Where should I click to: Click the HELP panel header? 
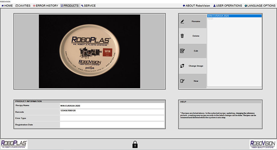point(183,102)
